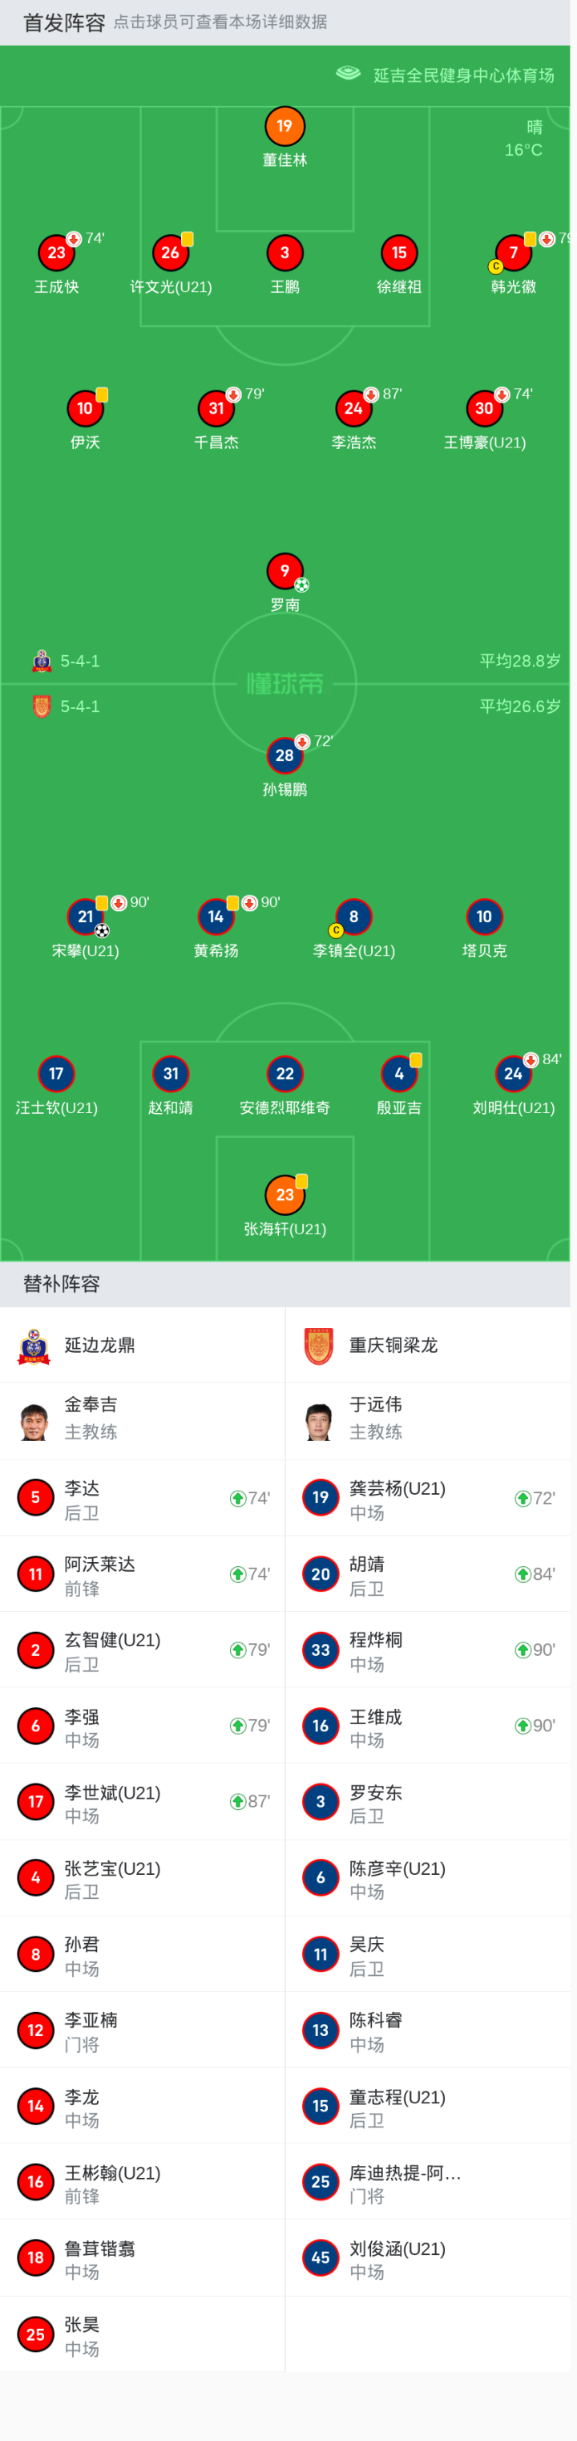Open substitute 龚芸杨(U21) entry
The image size is (577, 2441).
[427, 1498]
